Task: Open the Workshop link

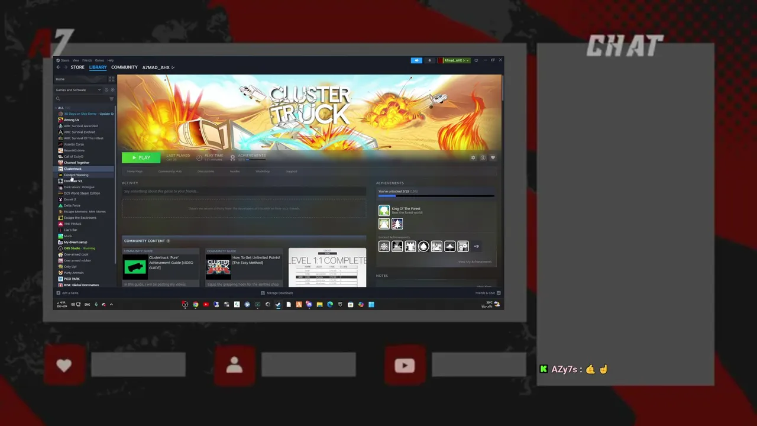Action: [x=263, y=172]
